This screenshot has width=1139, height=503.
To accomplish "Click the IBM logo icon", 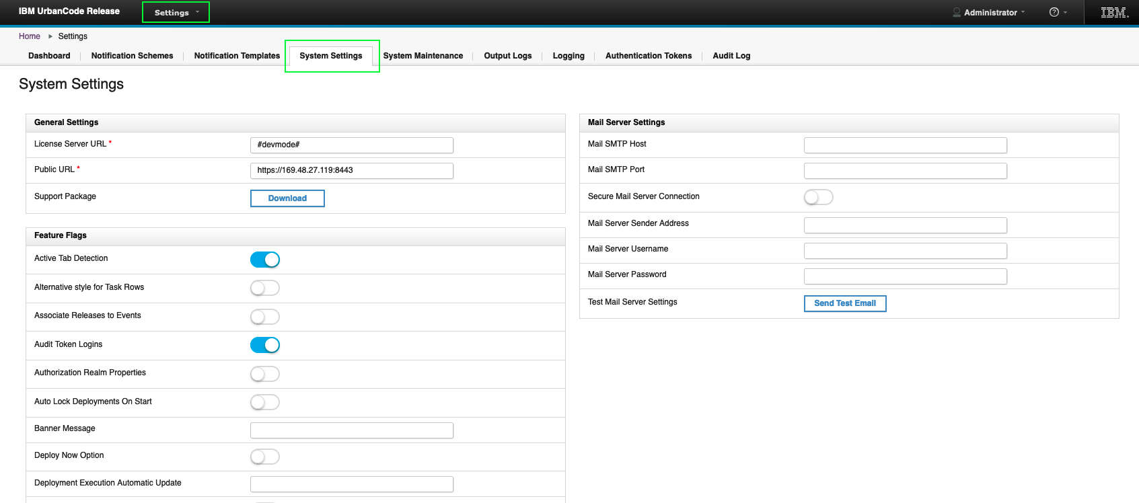I will pos(1114,12).
